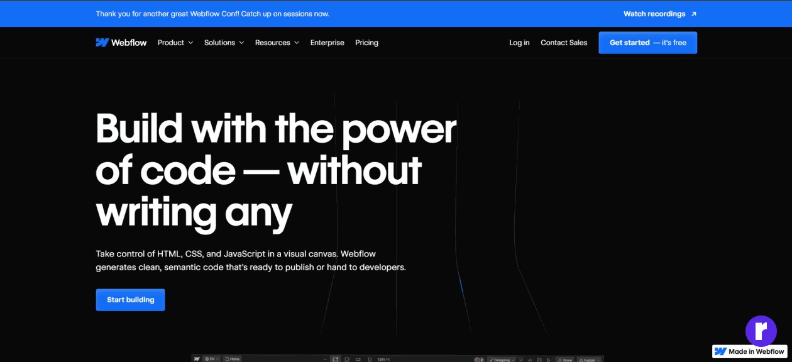Click the Webflow Conf announcement banner text
This screenshot has width=792, height=362.
coord(212,14)
